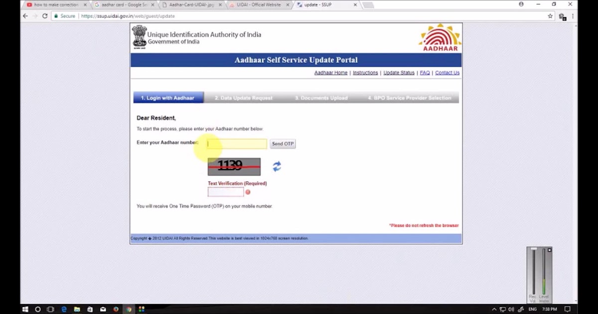Click the 'Dear Resident,' text
The width and height of the screenshot is (598, 314).
click(x=156, y=118)
